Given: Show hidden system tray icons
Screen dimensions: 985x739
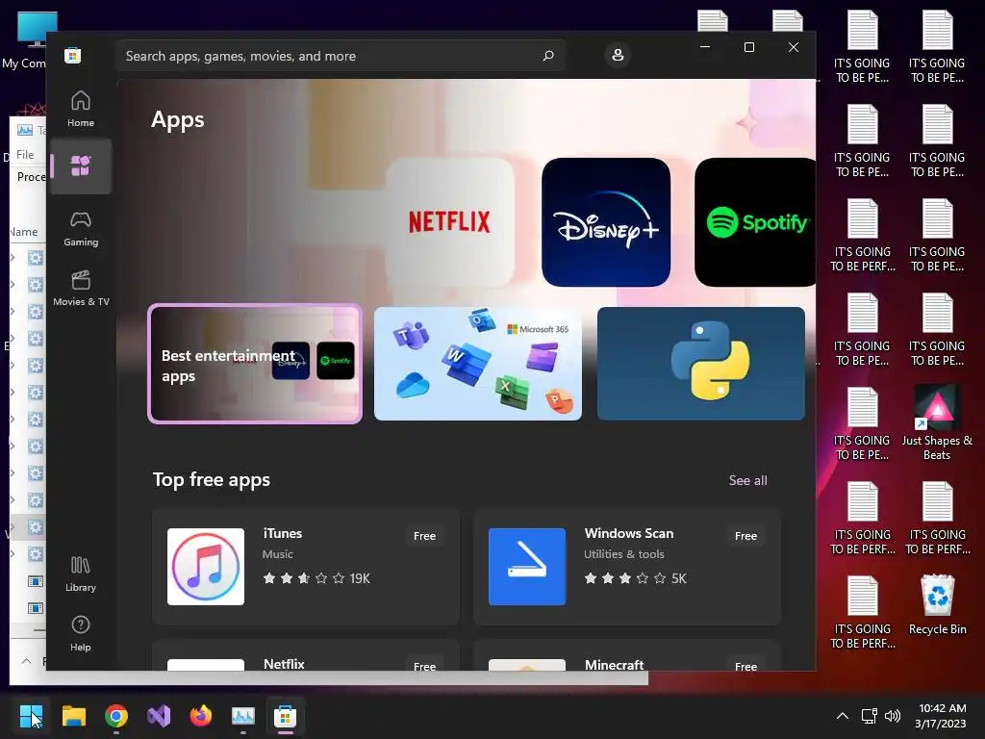Looking at the screenshot, I should pos(843,716).
